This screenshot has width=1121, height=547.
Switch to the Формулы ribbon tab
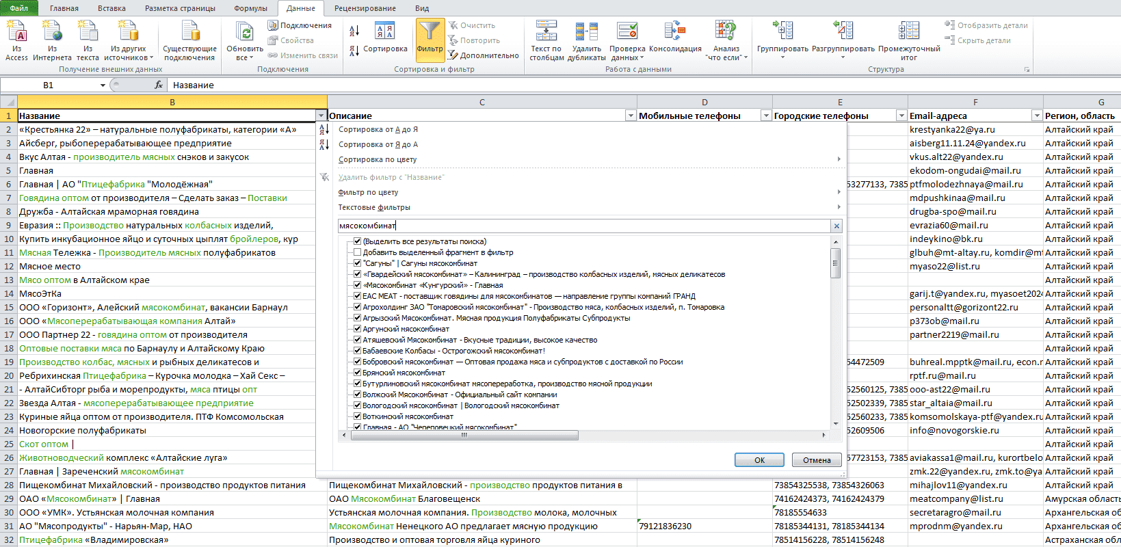click(x=250, y=8)
